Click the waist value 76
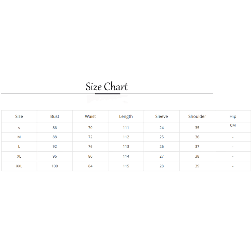 point(90,147)
